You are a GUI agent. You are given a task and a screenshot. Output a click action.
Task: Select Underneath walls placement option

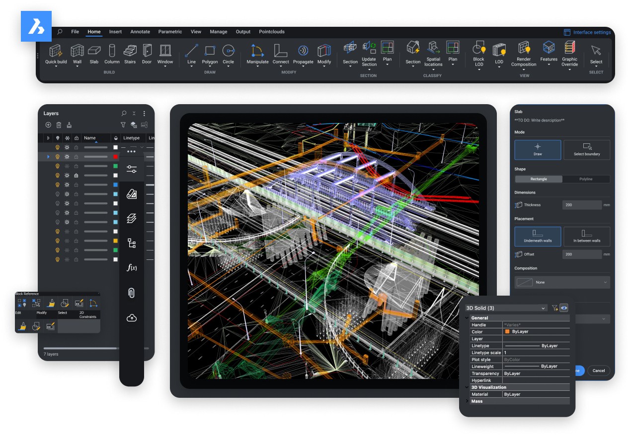(538, 236)
